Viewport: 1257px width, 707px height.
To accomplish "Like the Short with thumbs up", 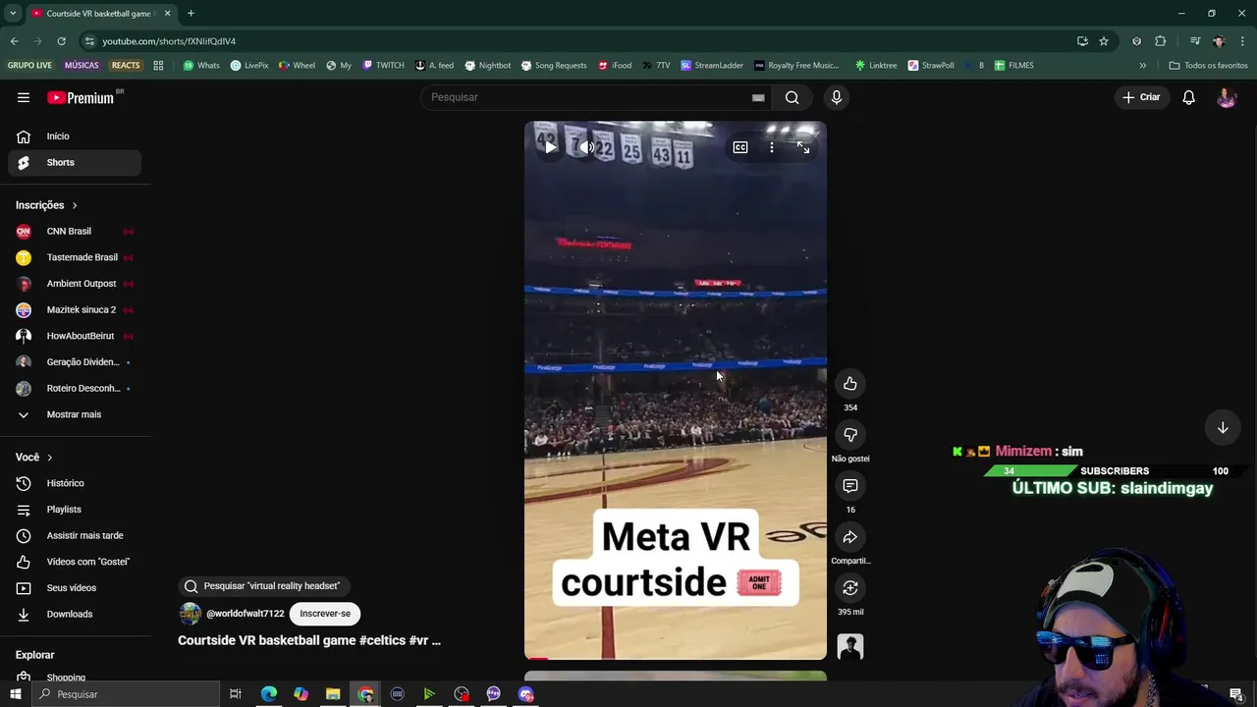I will (x=850, y=384).
